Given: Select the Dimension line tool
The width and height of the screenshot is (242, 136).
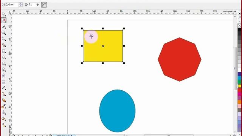Looking at the screenshot, I should (x=4, y=88).
